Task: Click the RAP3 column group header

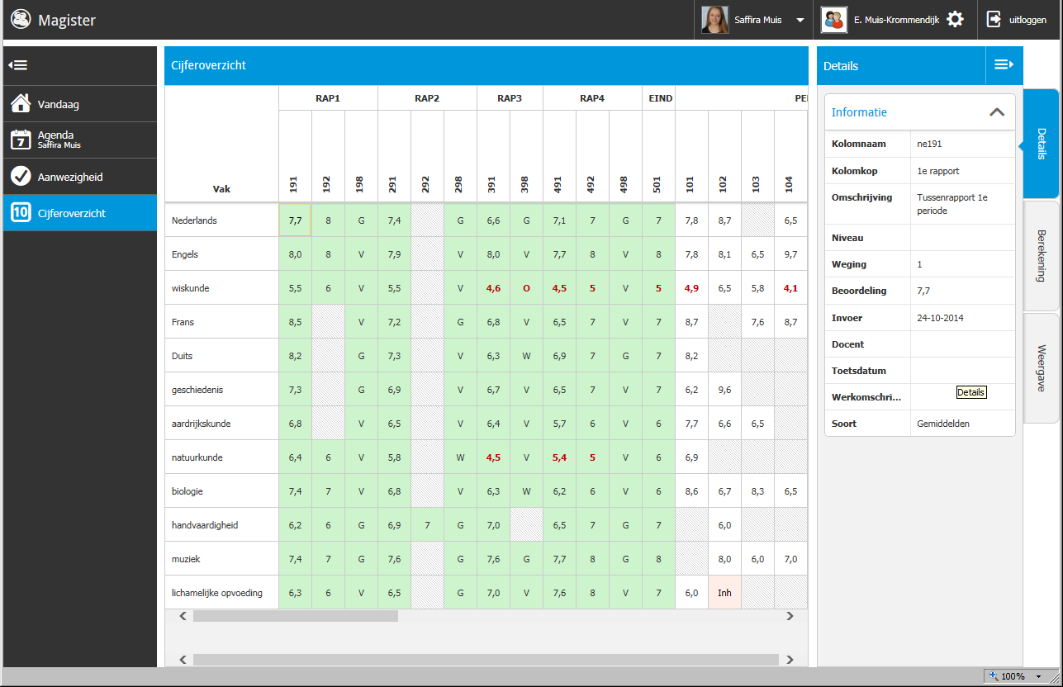Action: tap(510, 98)
